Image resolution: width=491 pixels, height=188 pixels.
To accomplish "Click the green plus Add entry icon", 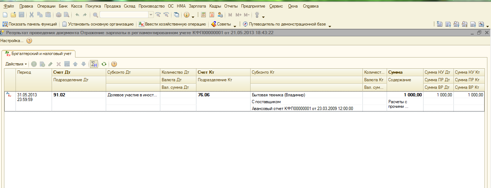I will click(x=34, y=64).
